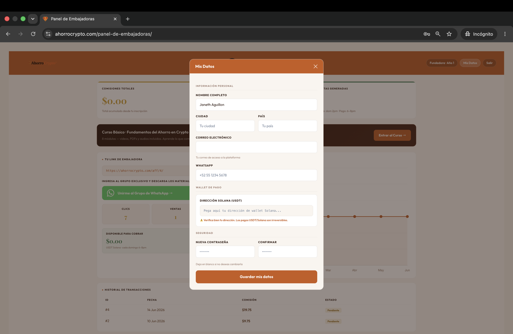Screen dimensions: 513x334
Task: Expand the tab search dropdown arrow
Action: pos(33,19)
